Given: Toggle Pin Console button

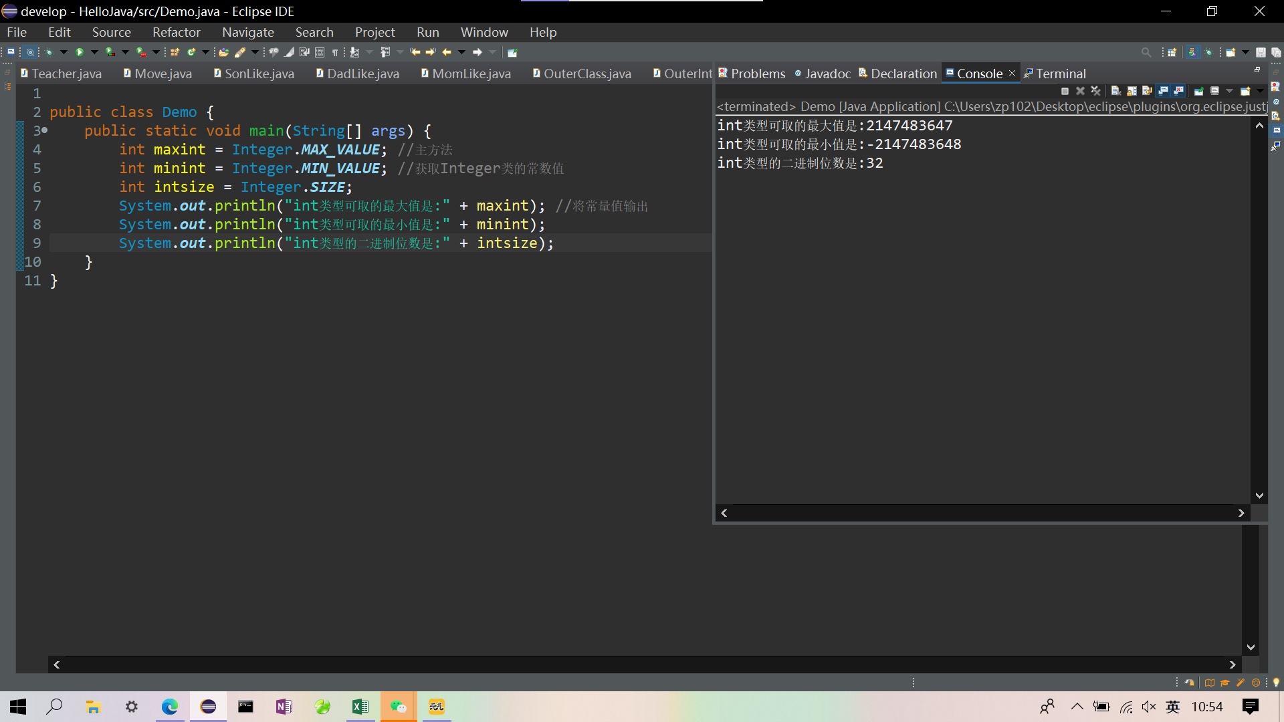Looking at the screenshot, I should coord(1199,91).
